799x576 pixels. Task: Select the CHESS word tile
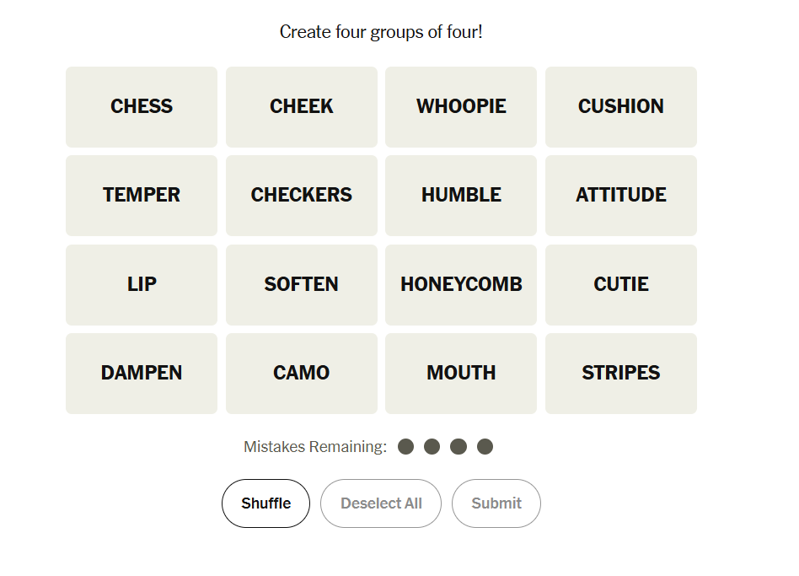point(142,107)
